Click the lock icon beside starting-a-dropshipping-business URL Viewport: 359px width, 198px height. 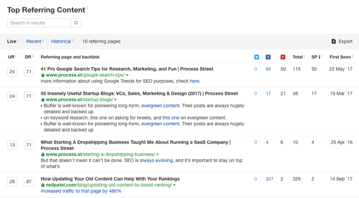[x=43, y=155]
